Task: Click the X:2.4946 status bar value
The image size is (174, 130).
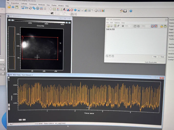Action: [x=39, y=124]
